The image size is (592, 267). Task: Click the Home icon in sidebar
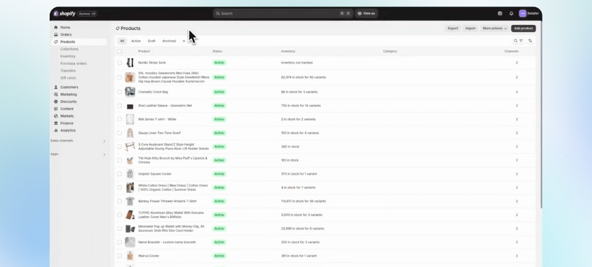pyautogui.click(x=56, y=27)
